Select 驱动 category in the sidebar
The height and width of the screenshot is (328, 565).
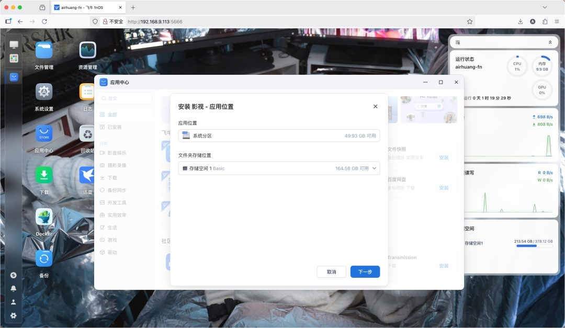[125, 252]
